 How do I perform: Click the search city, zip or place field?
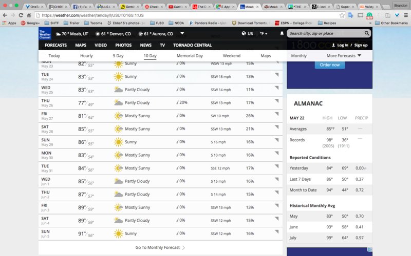pyautogui.click(x=325, y=33)
